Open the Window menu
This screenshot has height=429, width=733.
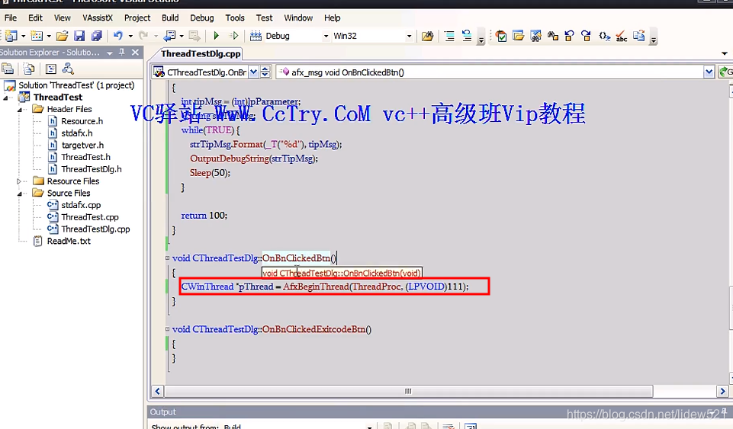click(298, 18)
